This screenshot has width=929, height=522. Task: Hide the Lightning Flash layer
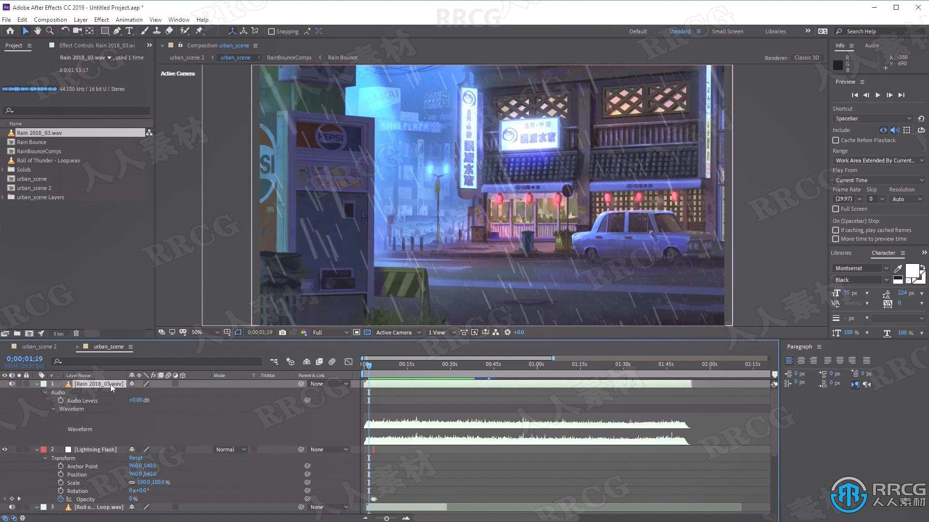pos(5,449)
